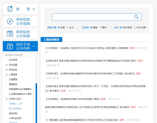Open the 上级政策解读 tab
Image resolution: width=157 pixels, height=123 pixels.
click(51, 40)
